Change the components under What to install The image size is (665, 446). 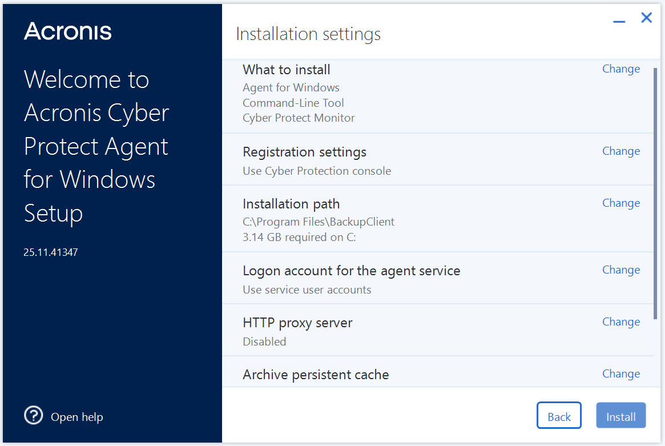(620, 69)
